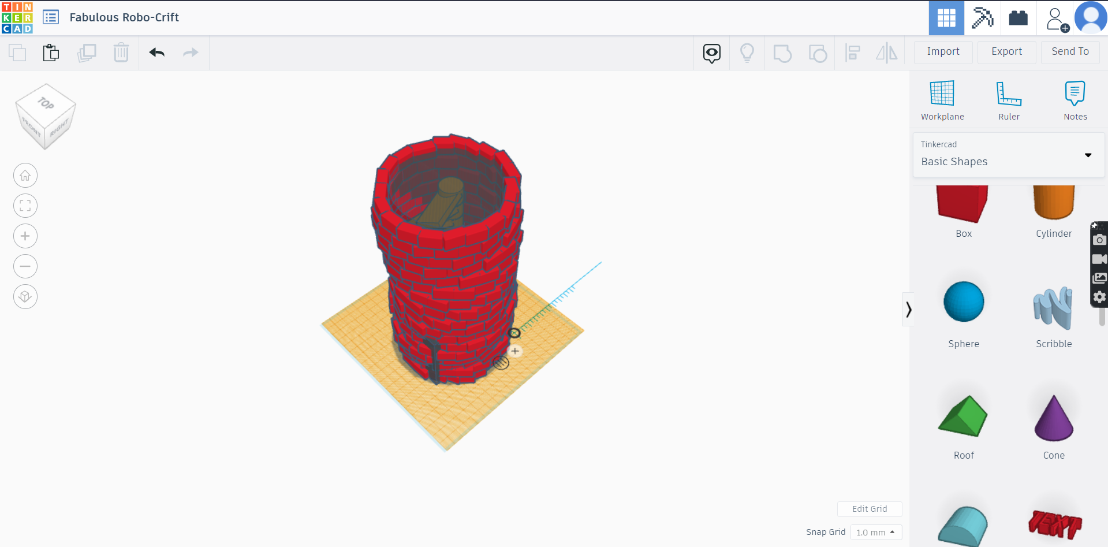1108x547 pixels.
Task: Click the Show all lightbulb icon
Action: [747, 53]
